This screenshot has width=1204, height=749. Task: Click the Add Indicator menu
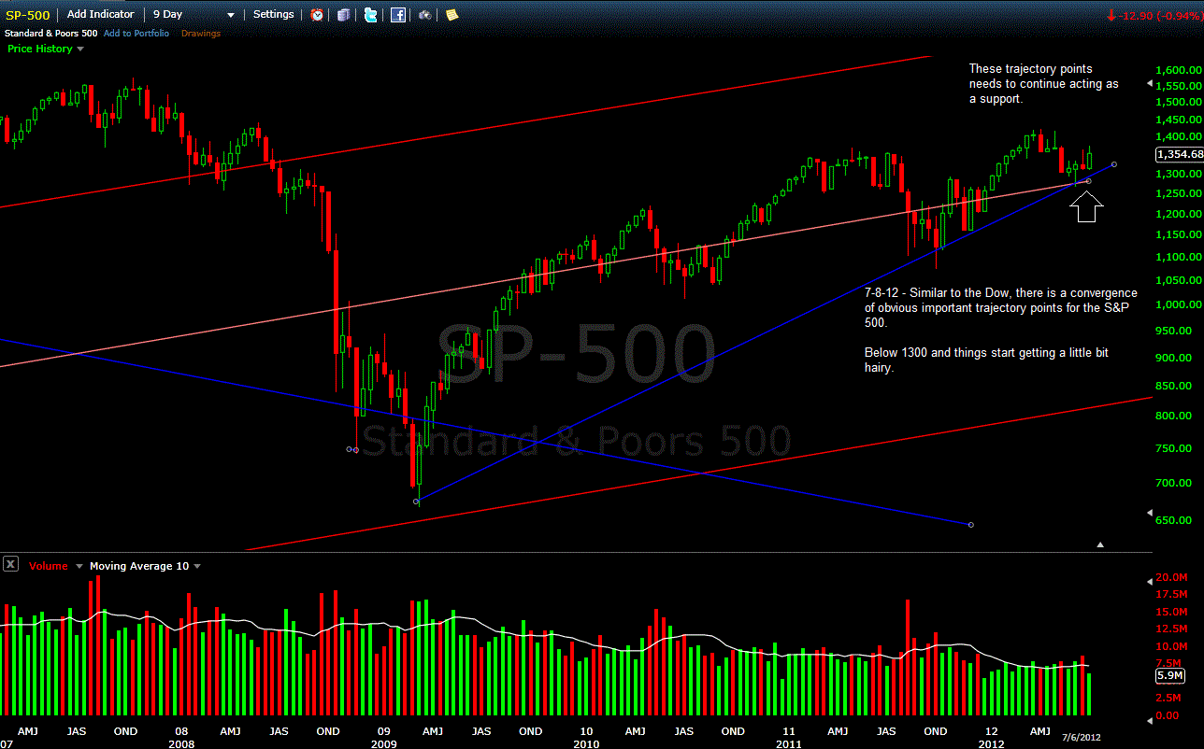pyautogui.click(x=101, y=14)
